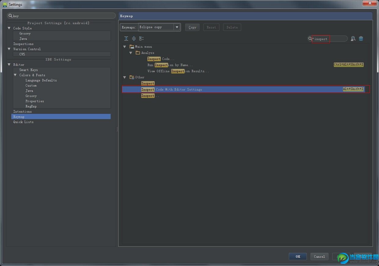Select Properties under Colors & Fonts
The image size is (379, 266).
point(35,101)
